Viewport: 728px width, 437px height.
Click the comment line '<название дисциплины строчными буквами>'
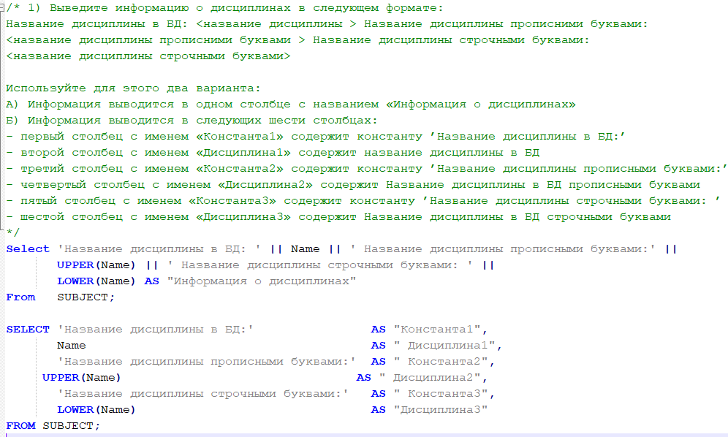[x=148, y=56]
